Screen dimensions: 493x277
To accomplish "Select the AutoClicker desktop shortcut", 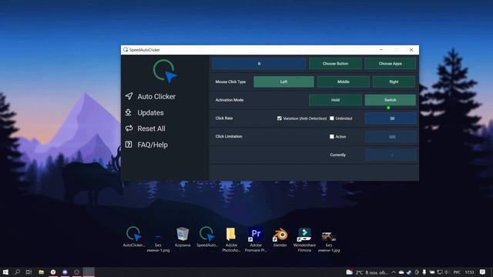I will (133, 236).
